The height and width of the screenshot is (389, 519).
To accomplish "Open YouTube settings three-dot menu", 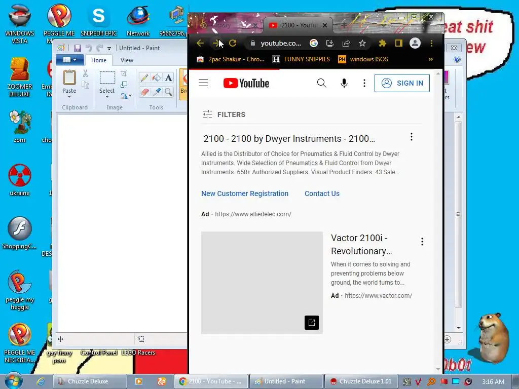I will [x=364, y=83].
